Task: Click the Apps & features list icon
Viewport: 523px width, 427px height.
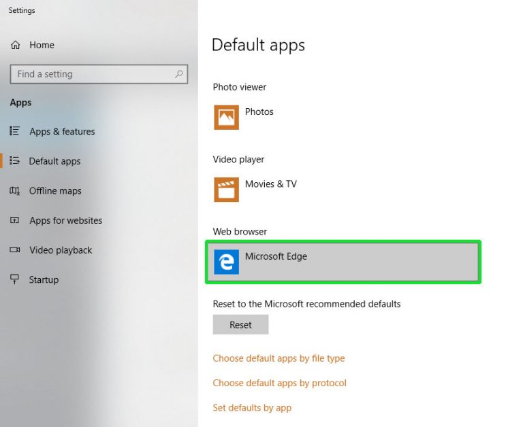Action: [14, 131]
